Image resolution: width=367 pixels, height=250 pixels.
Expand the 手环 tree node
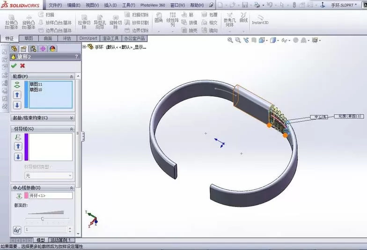(84, 47)
